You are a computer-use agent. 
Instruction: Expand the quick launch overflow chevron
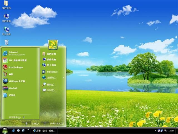coord(28,130)
